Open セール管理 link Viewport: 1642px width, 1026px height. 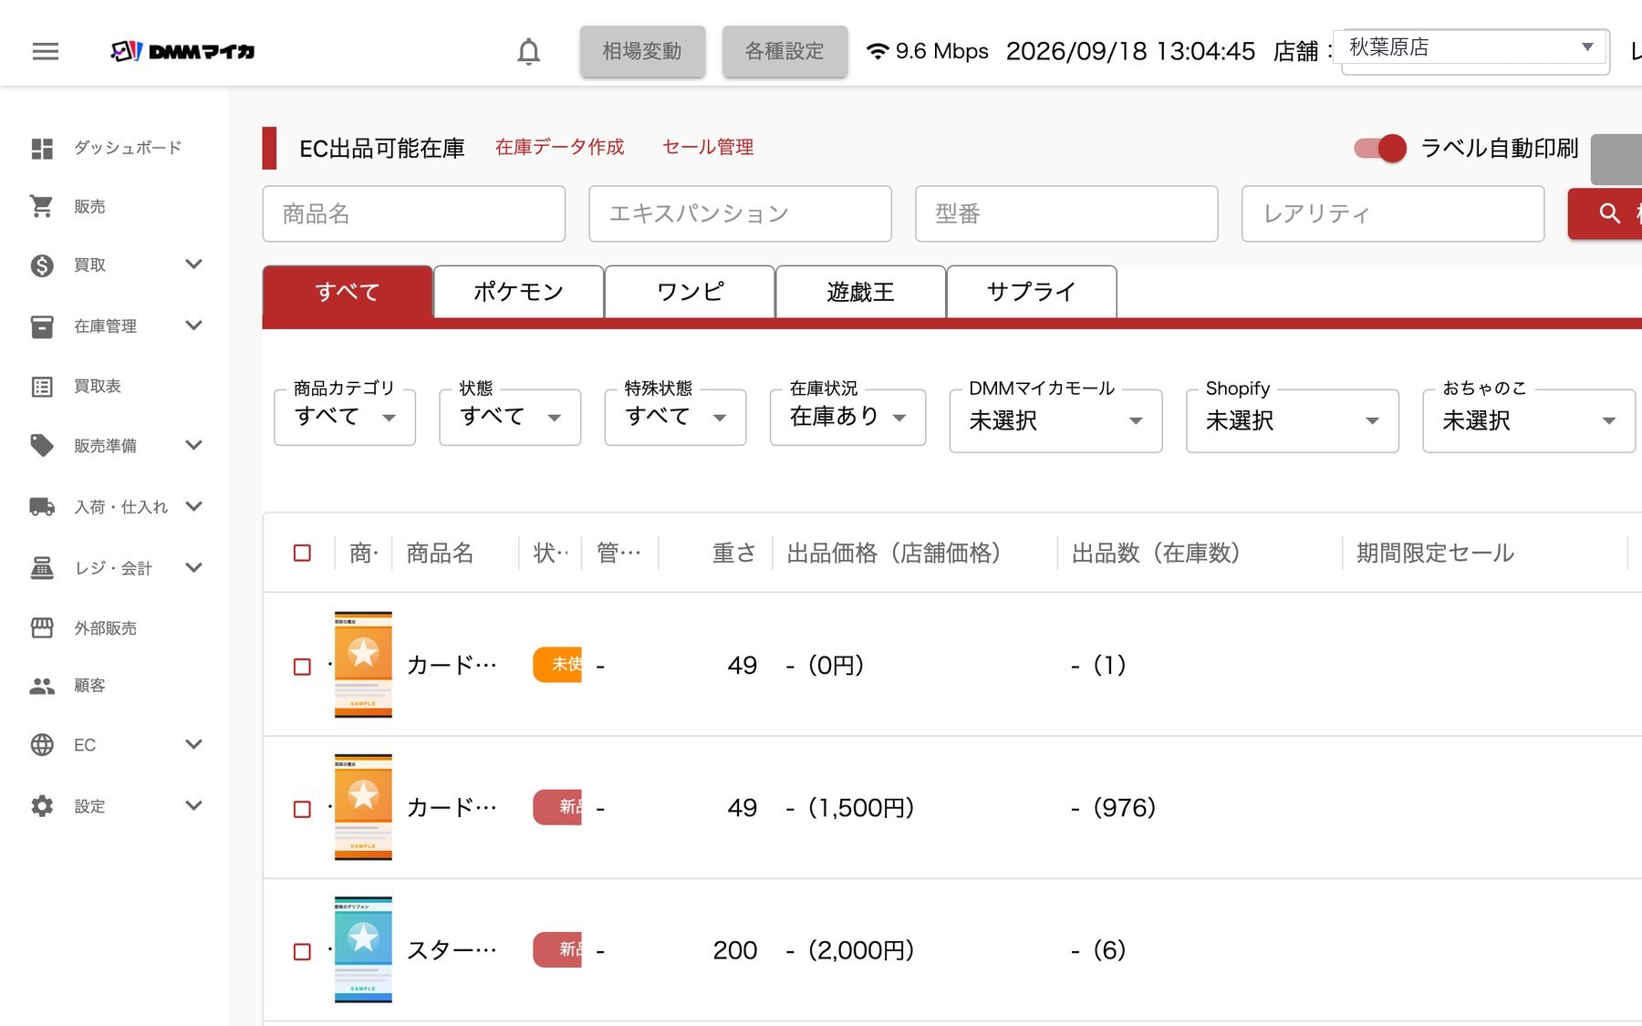[x=708, y=147]
